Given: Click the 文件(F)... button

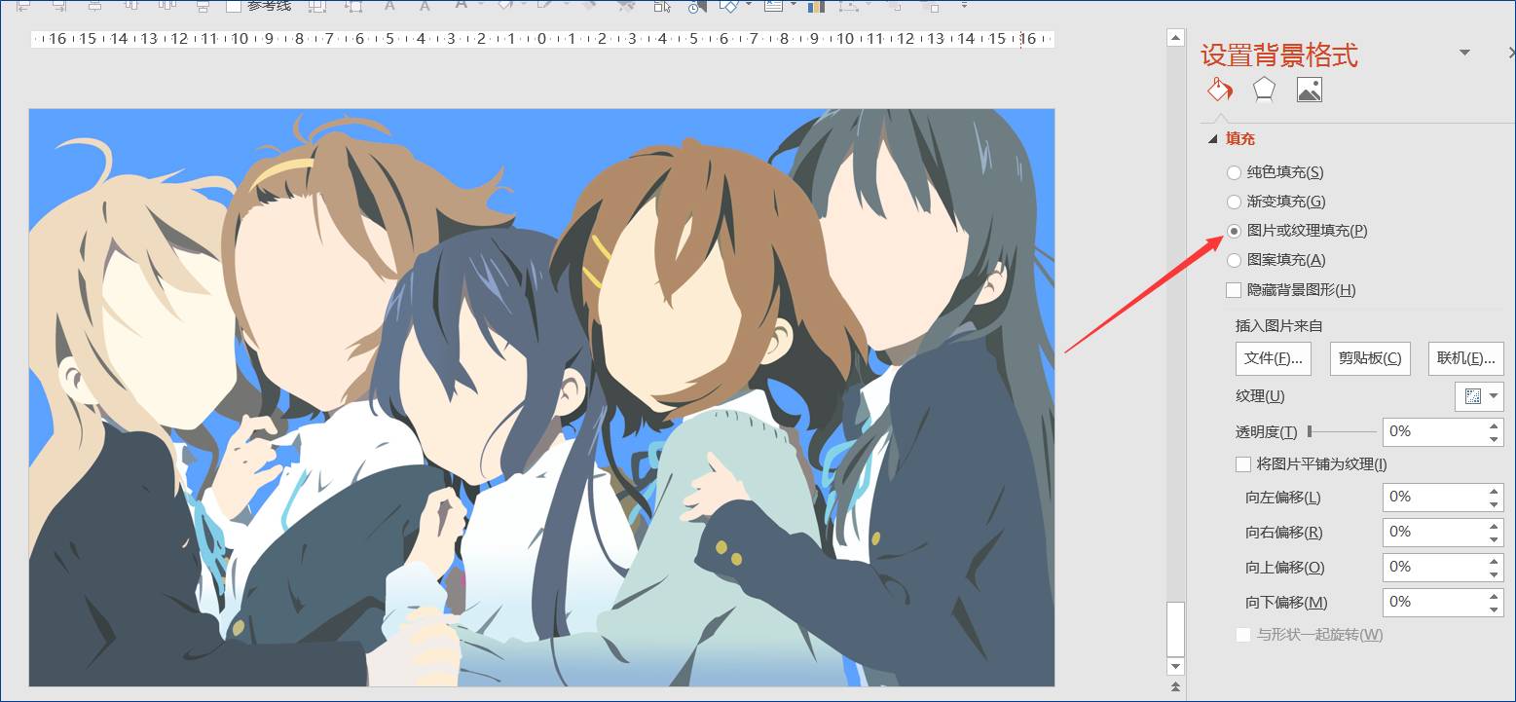Looking at the screenshot, I should tap(1274, 358).
